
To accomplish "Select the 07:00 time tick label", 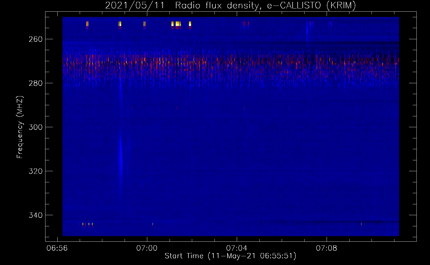I will point(147,248).
